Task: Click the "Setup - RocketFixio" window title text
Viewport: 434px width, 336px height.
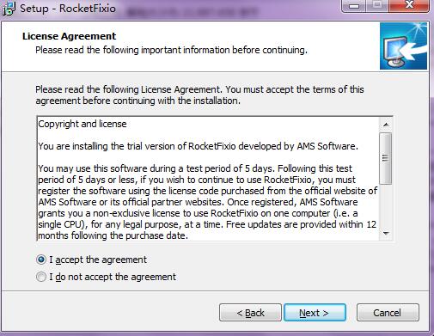Action: [x=68, y=9]
